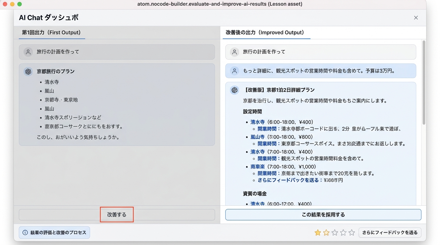Image resolution: width=440 pixels, height=245 pixels.
Task: Switch to 第1回出力 (First Output) tab
Action: 51,33
